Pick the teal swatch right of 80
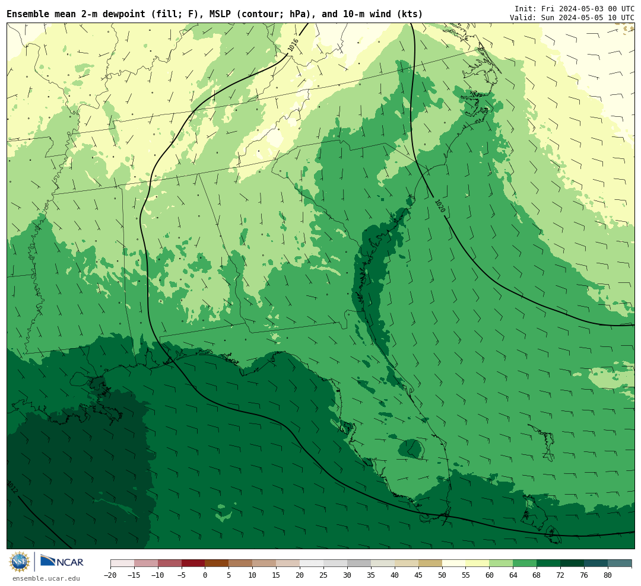This screenshot has width=641, height=586. tap(620, 563)
